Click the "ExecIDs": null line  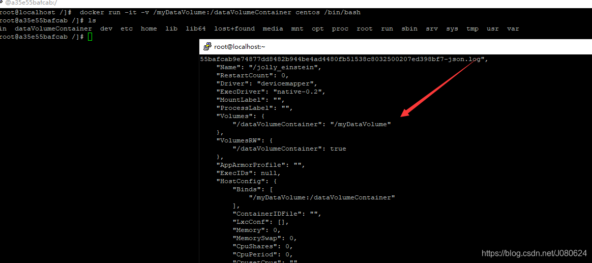click(248, 173)
